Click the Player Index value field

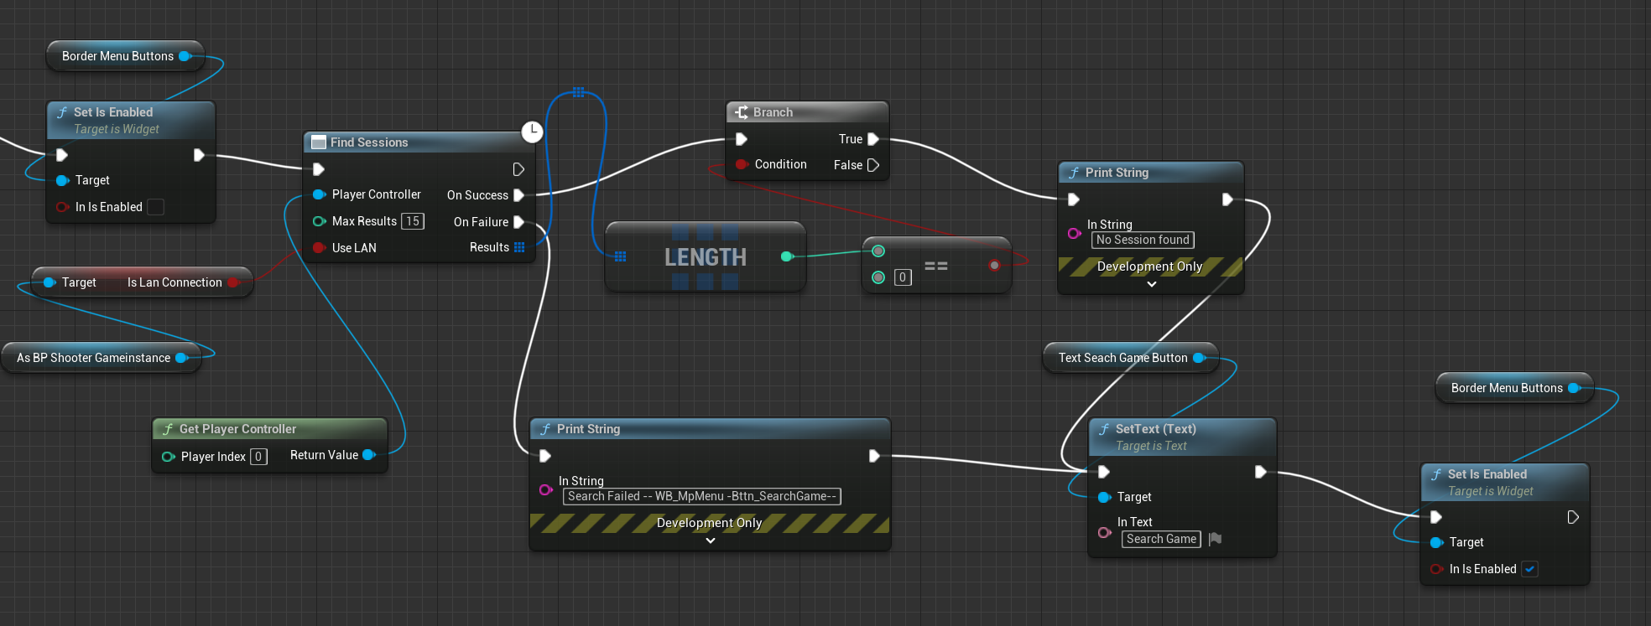(x=258, y=457)
